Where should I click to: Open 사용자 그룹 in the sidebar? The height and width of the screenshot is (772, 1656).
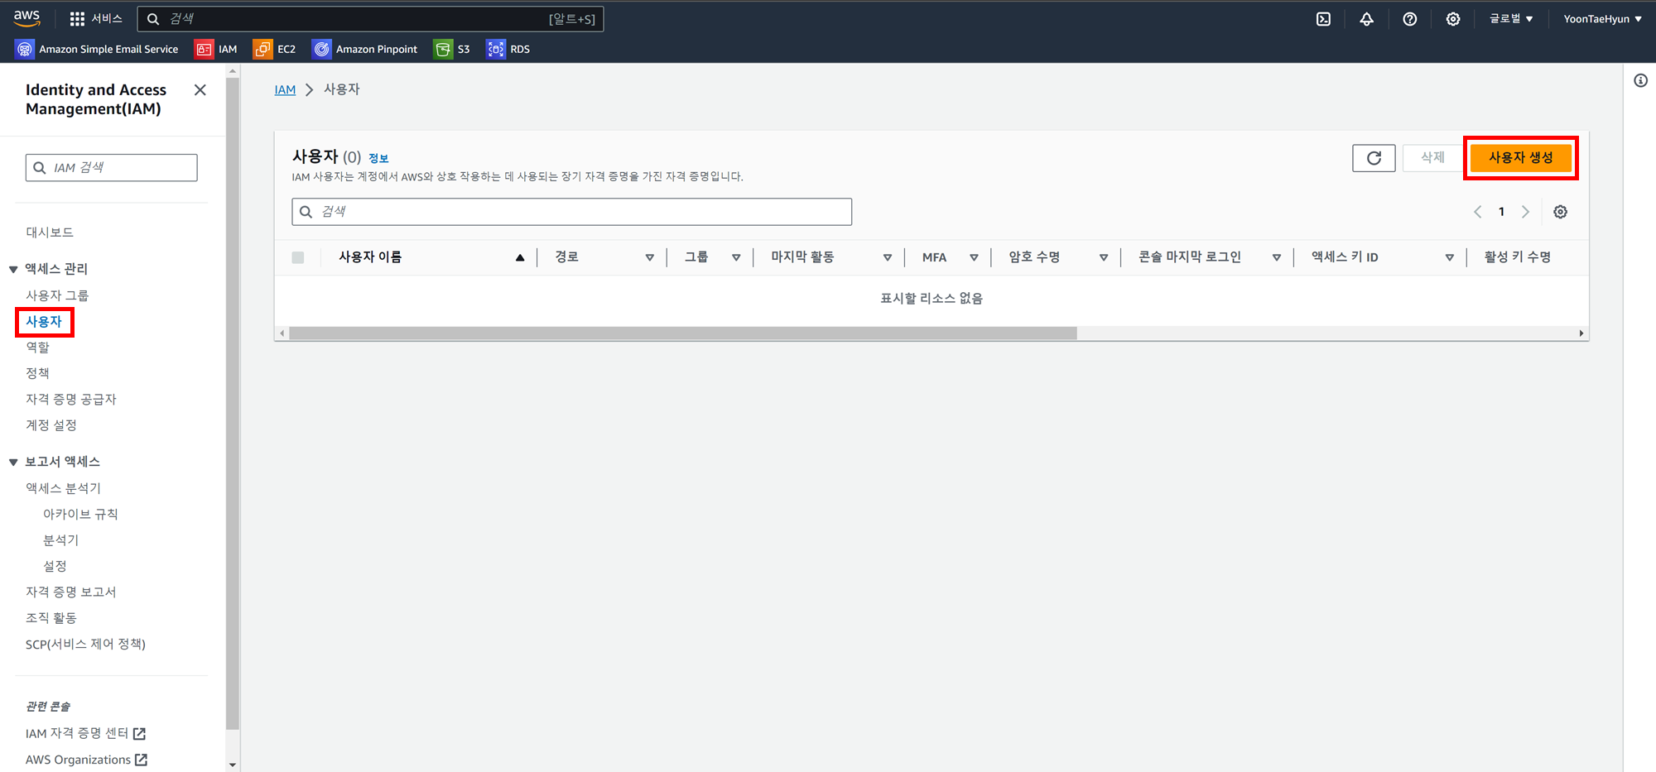tap(57, 295)
